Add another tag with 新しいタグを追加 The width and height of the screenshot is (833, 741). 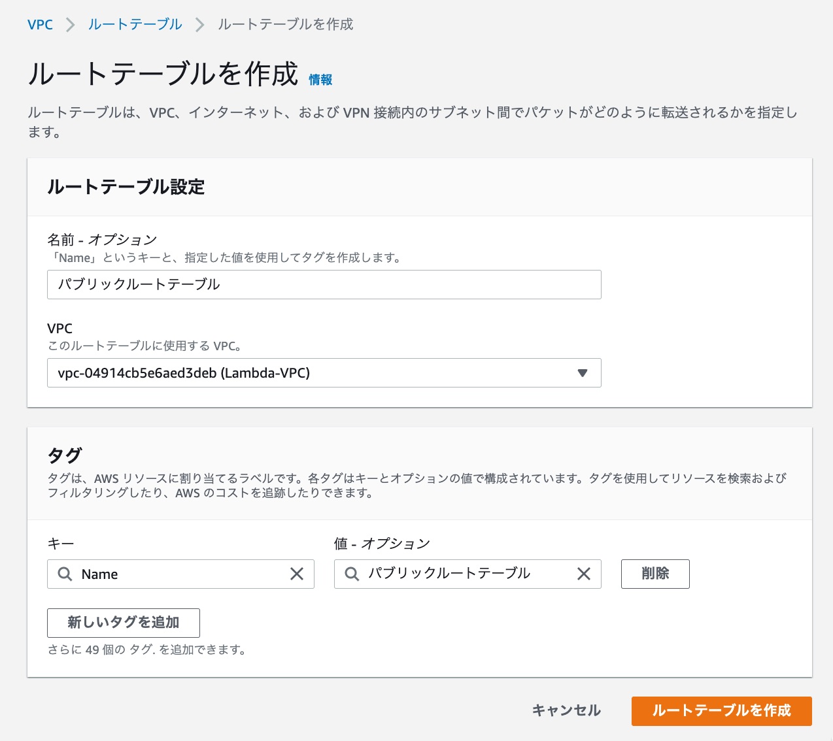click(123, 623)
